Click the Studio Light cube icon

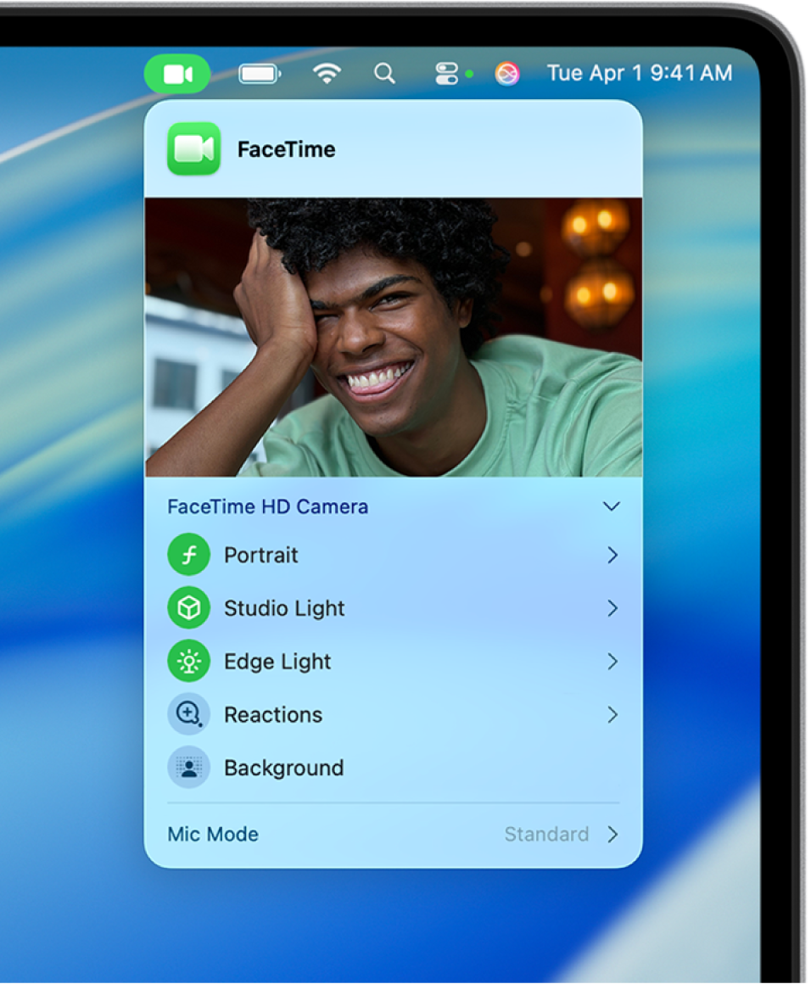pyautogui.click(x=188, y=608)
